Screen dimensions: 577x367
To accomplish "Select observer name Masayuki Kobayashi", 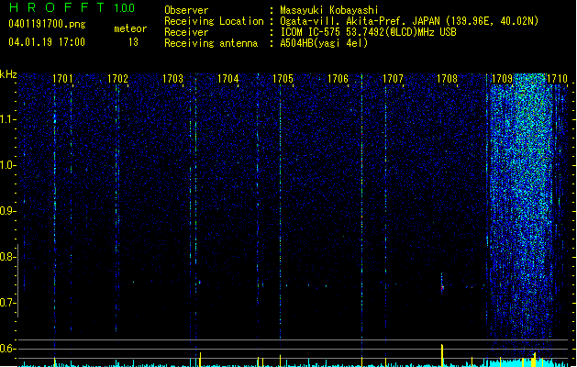I will pyautogui.click(x=329, y=10).
